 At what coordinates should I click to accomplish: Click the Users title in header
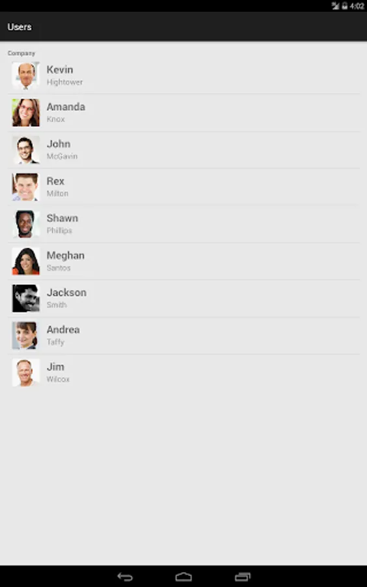(x=20, y=27)
